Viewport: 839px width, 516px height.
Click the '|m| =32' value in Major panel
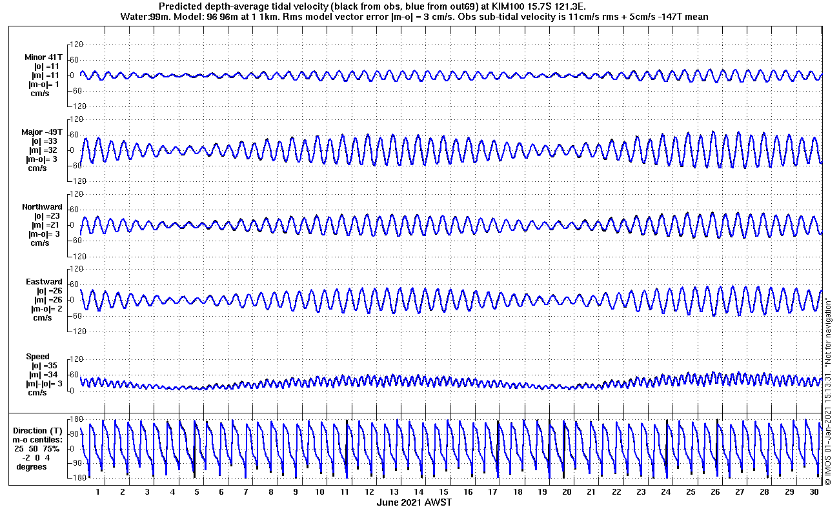point(45,150)
